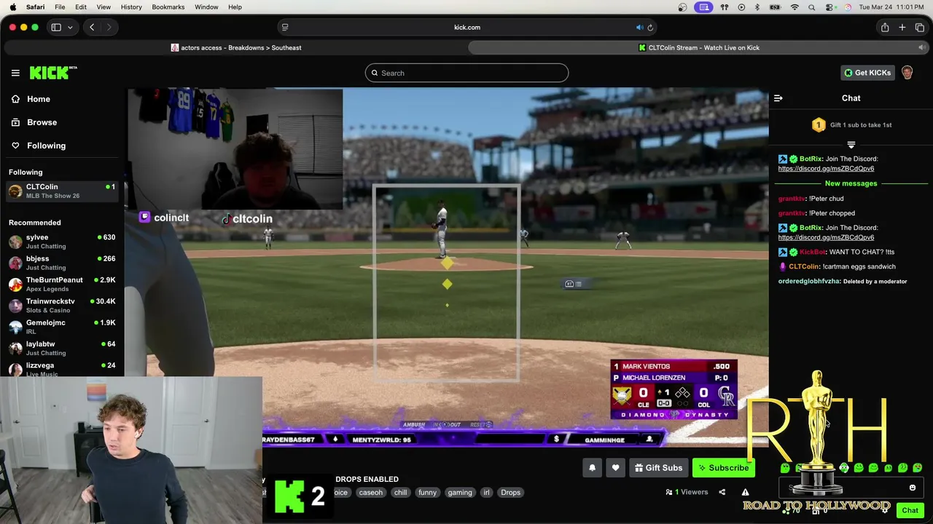Click the share stream icon
The image size is (933, 524).
pos(722,493)
